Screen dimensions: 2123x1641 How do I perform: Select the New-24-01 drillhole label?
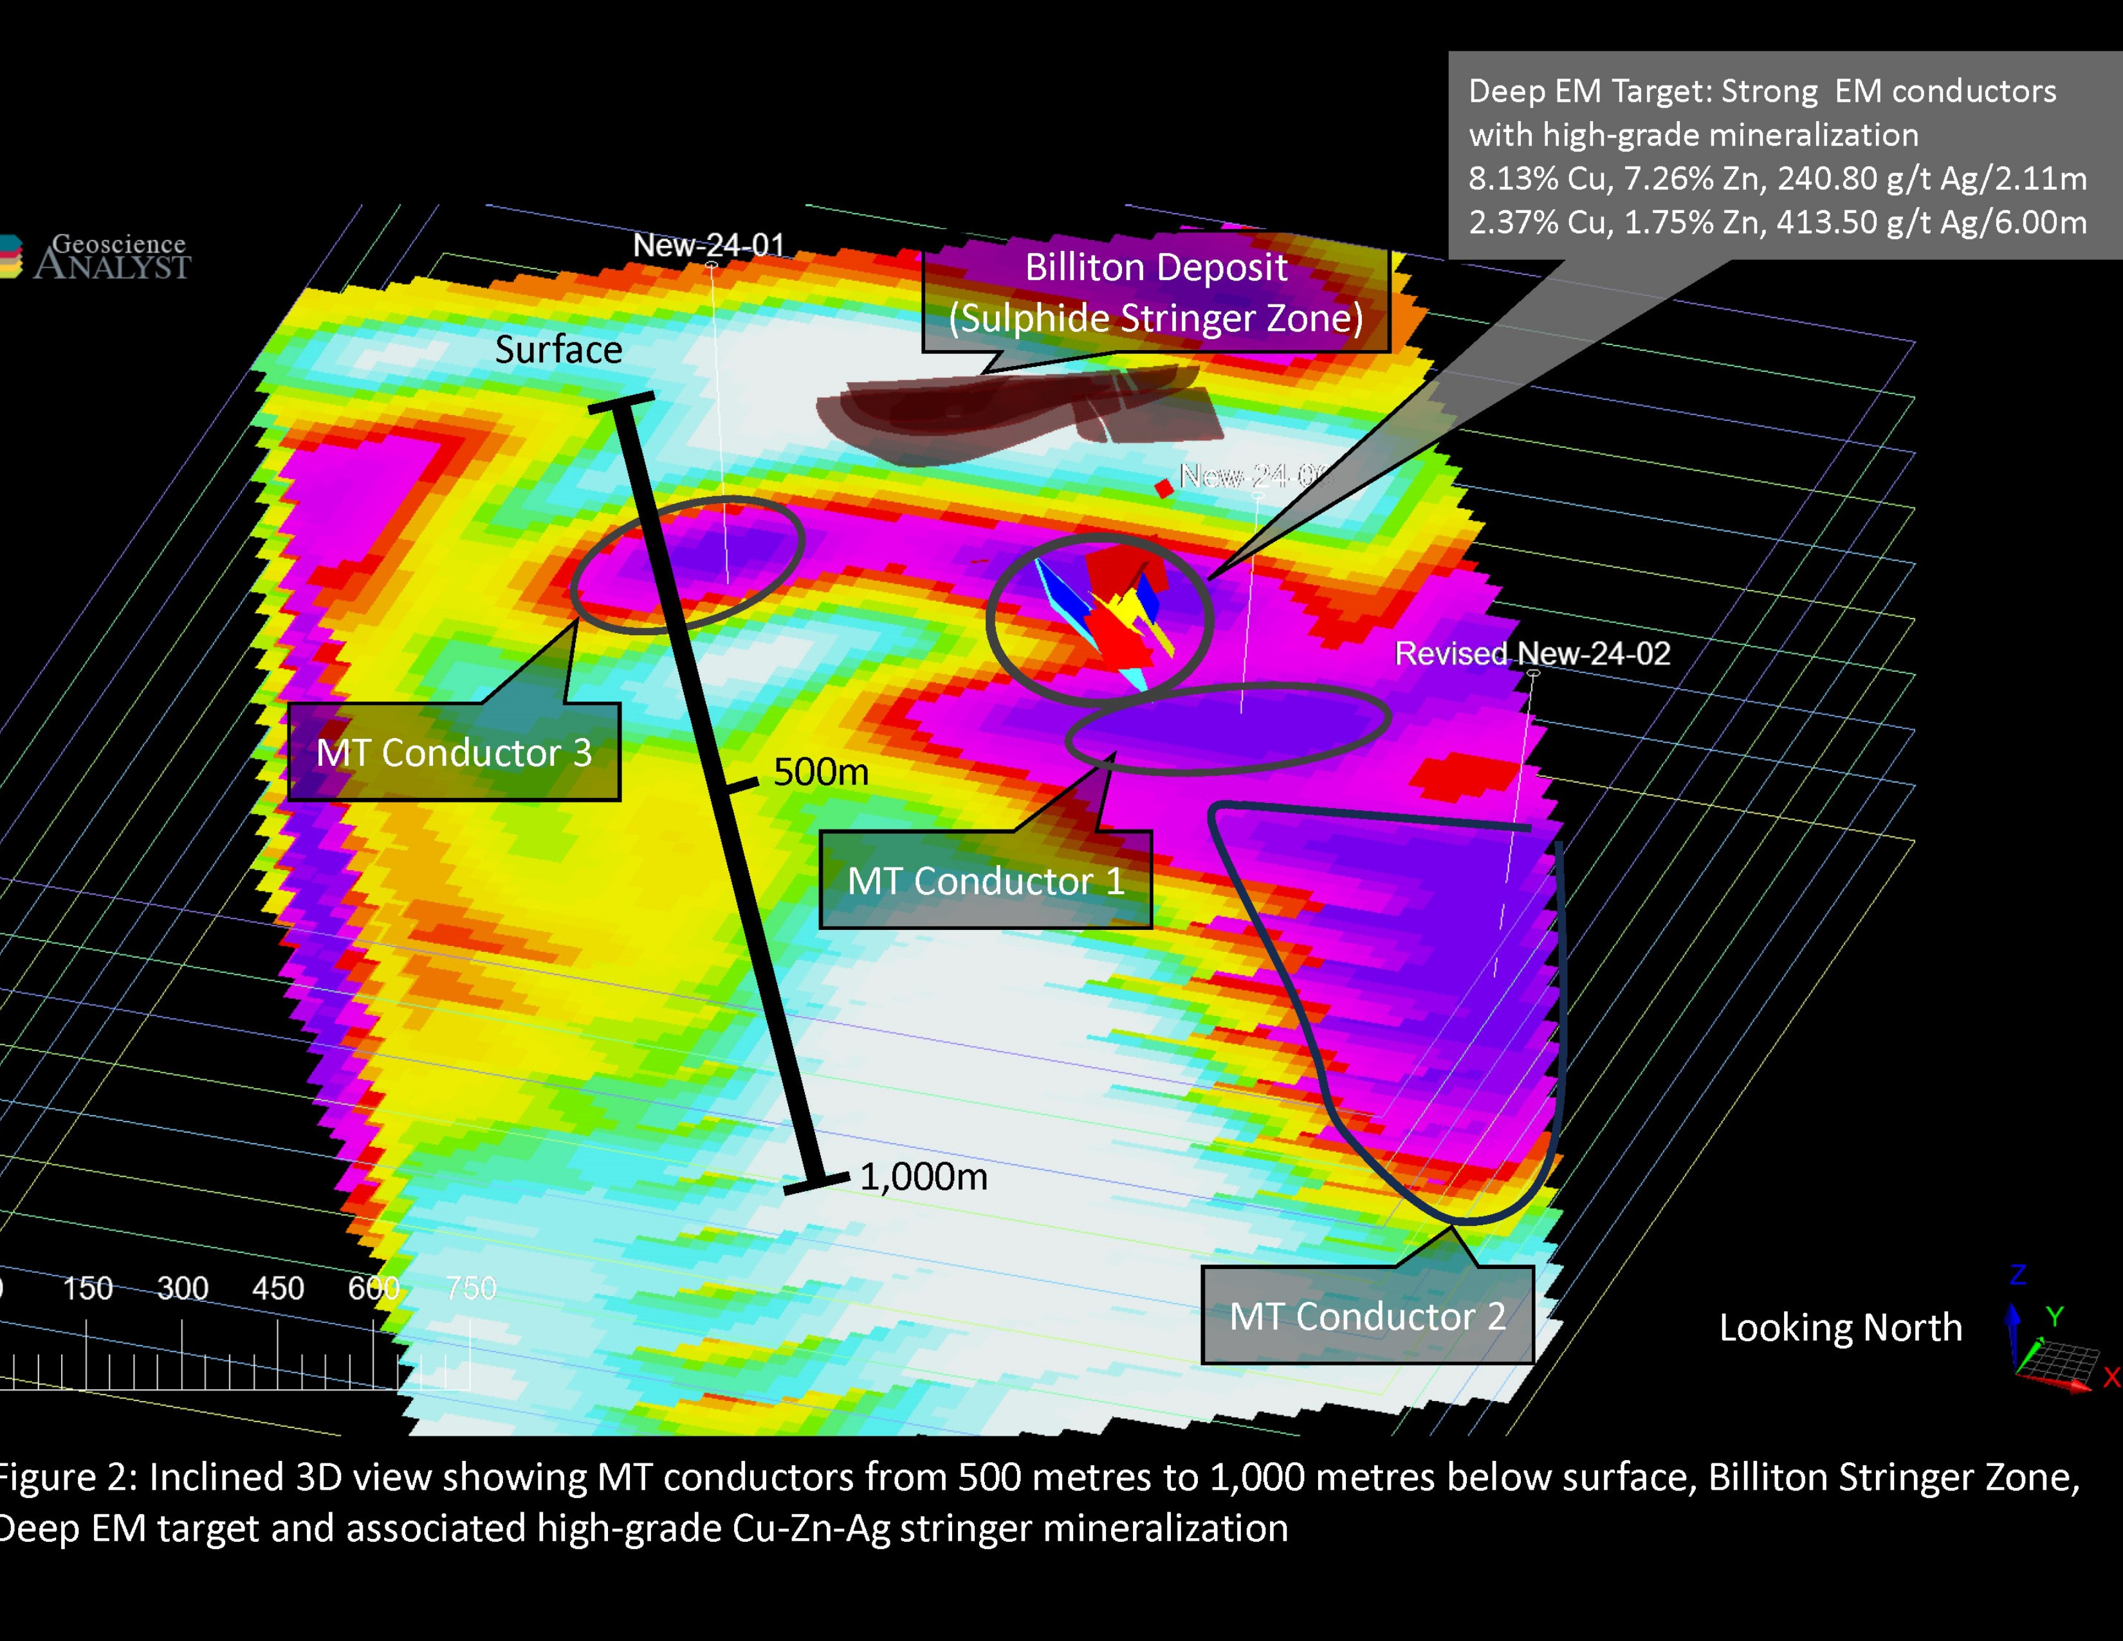(x=709, y=244)
